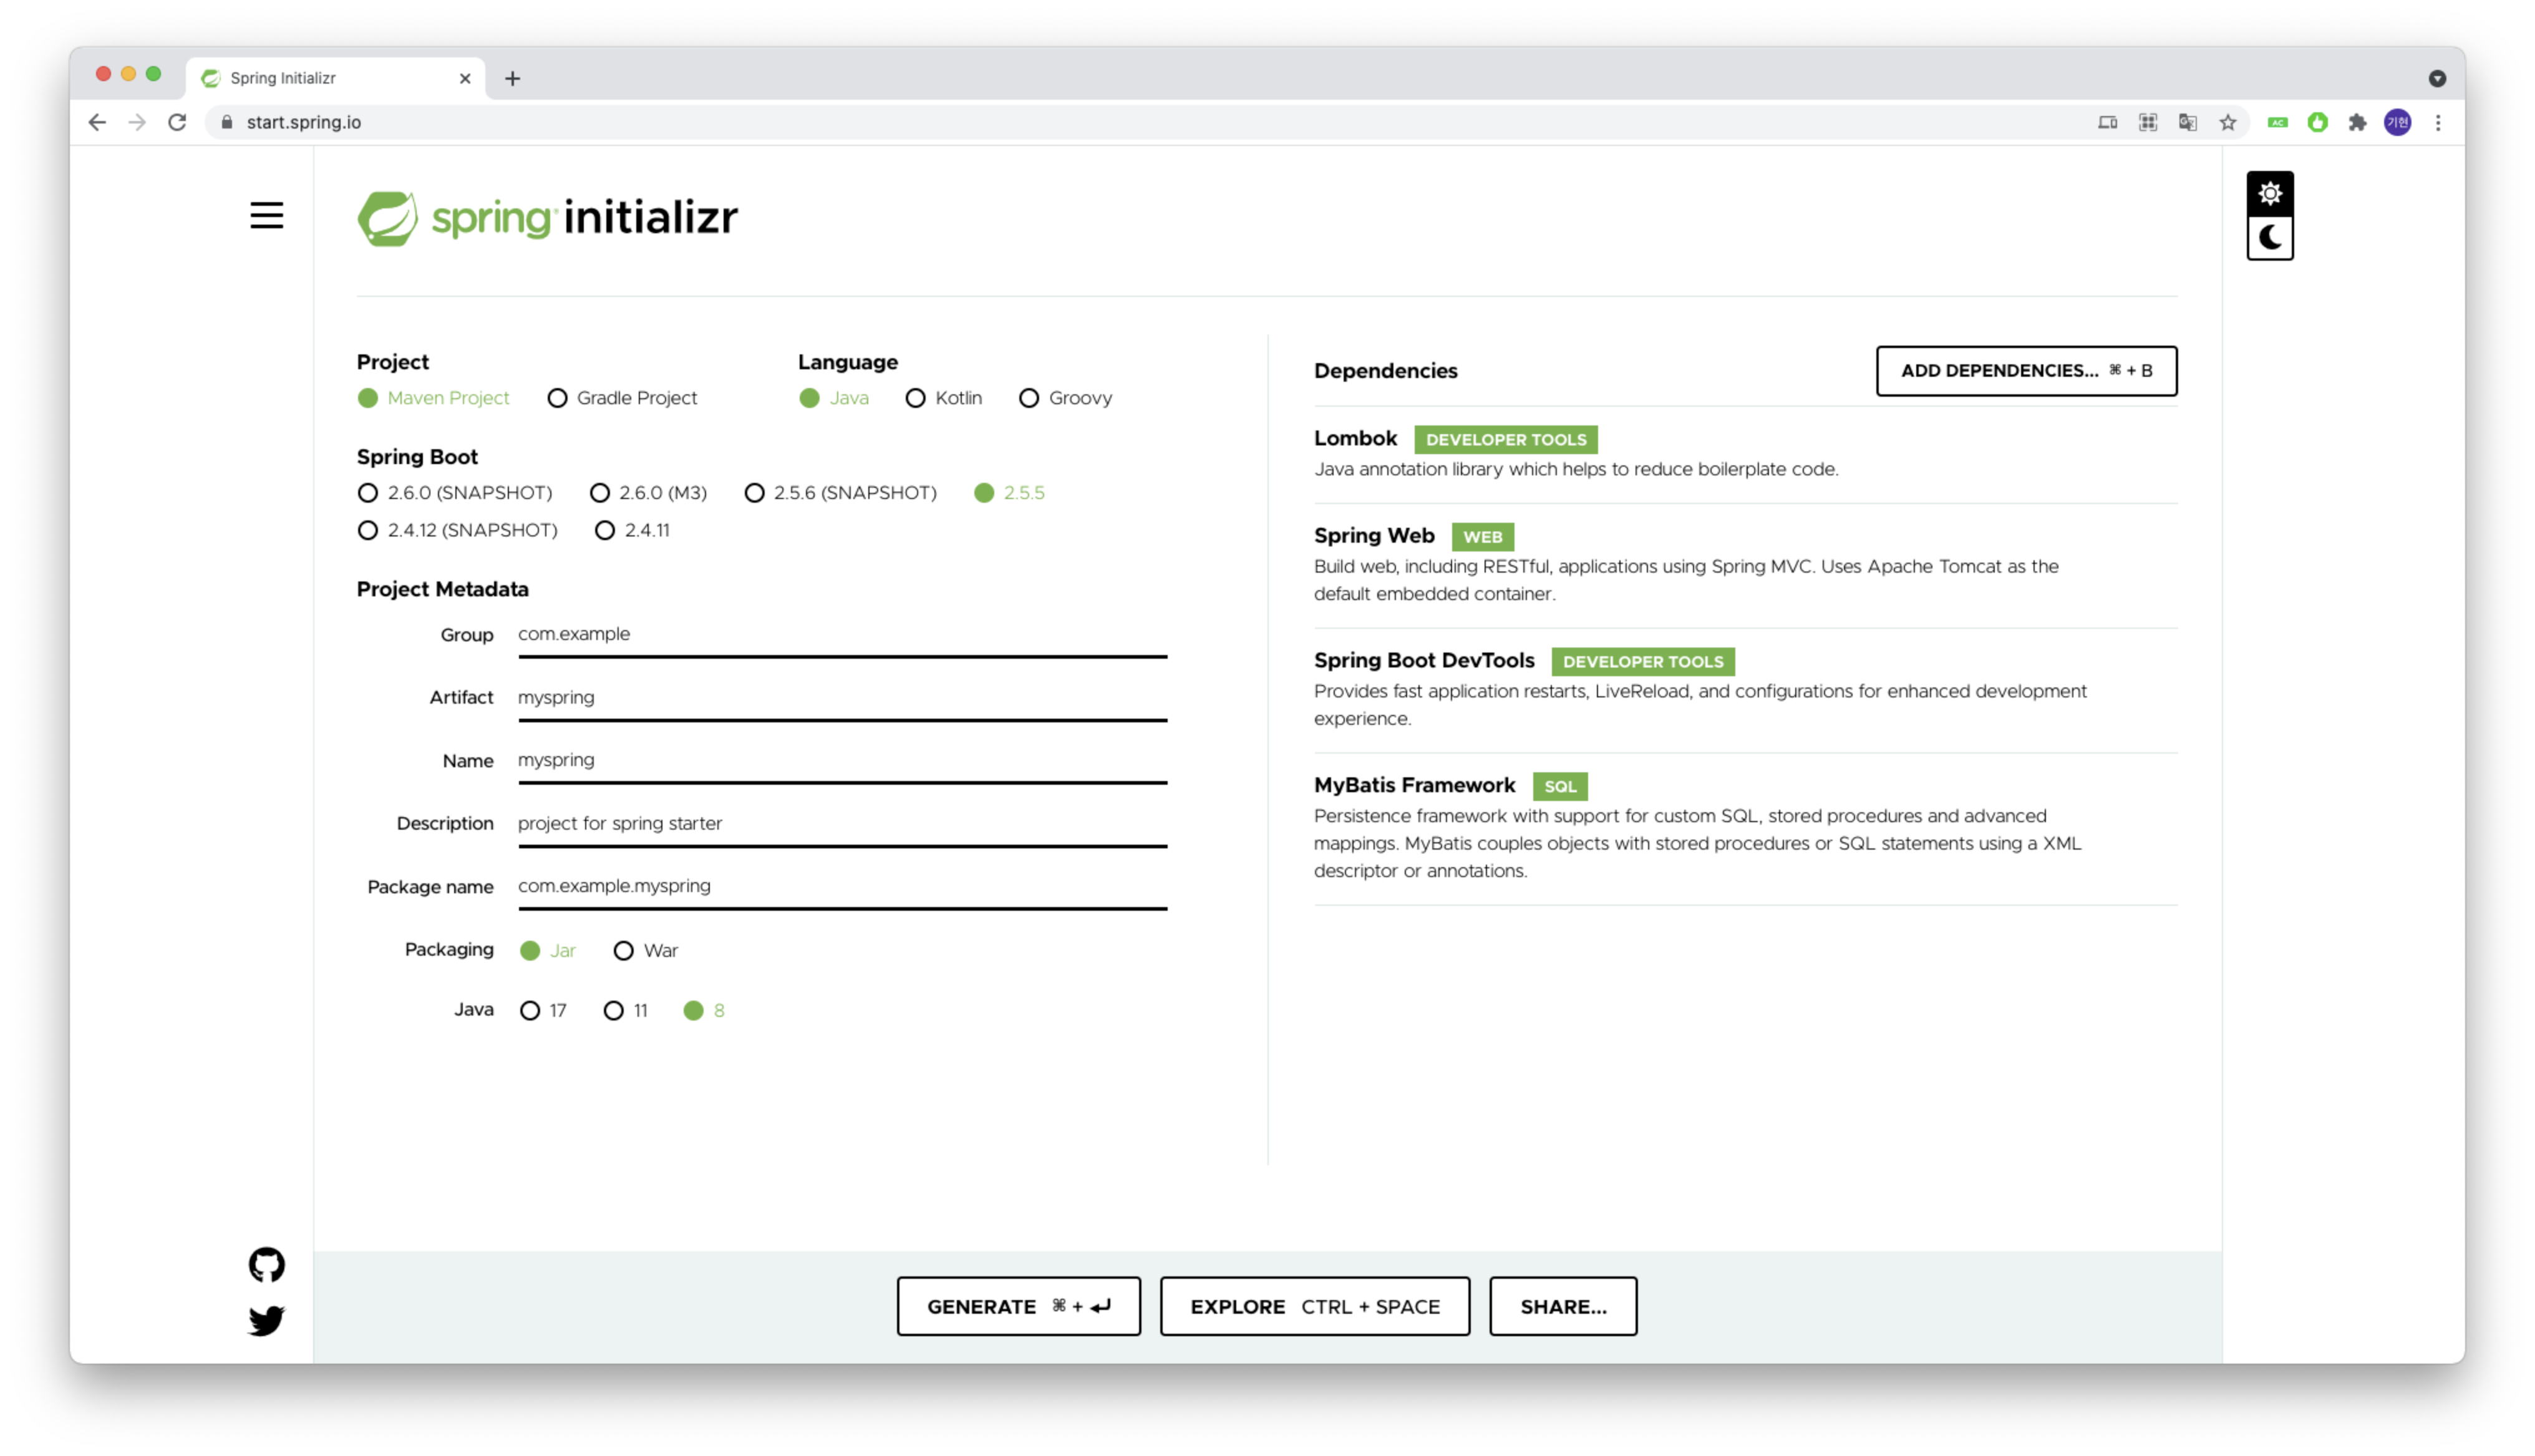
Task: Open the GitHub link icon
Action: pos(266,1265)
